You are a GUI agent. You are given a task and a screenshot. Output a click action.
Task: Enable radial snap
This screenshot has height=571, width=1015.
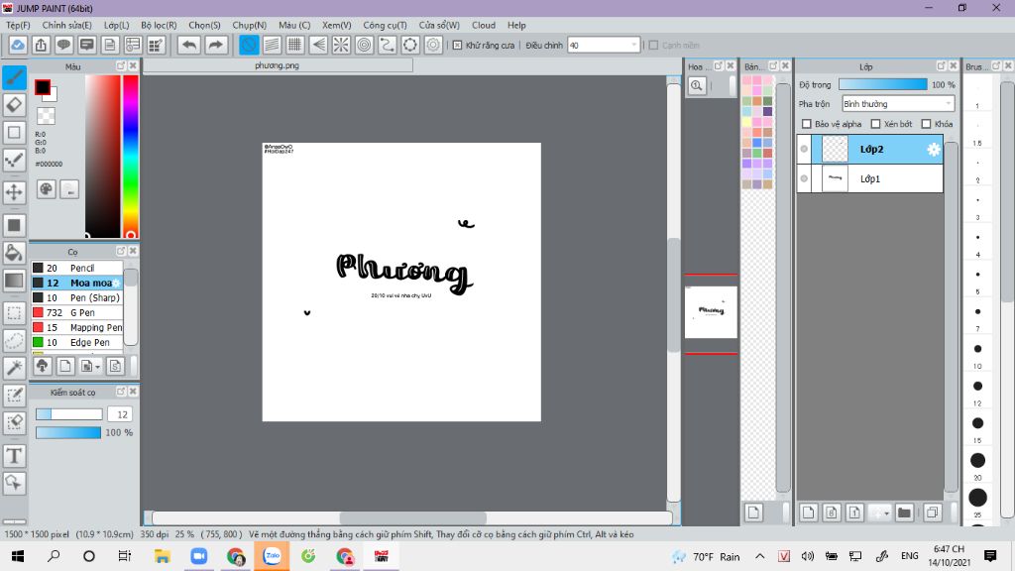tap(341, 46)
